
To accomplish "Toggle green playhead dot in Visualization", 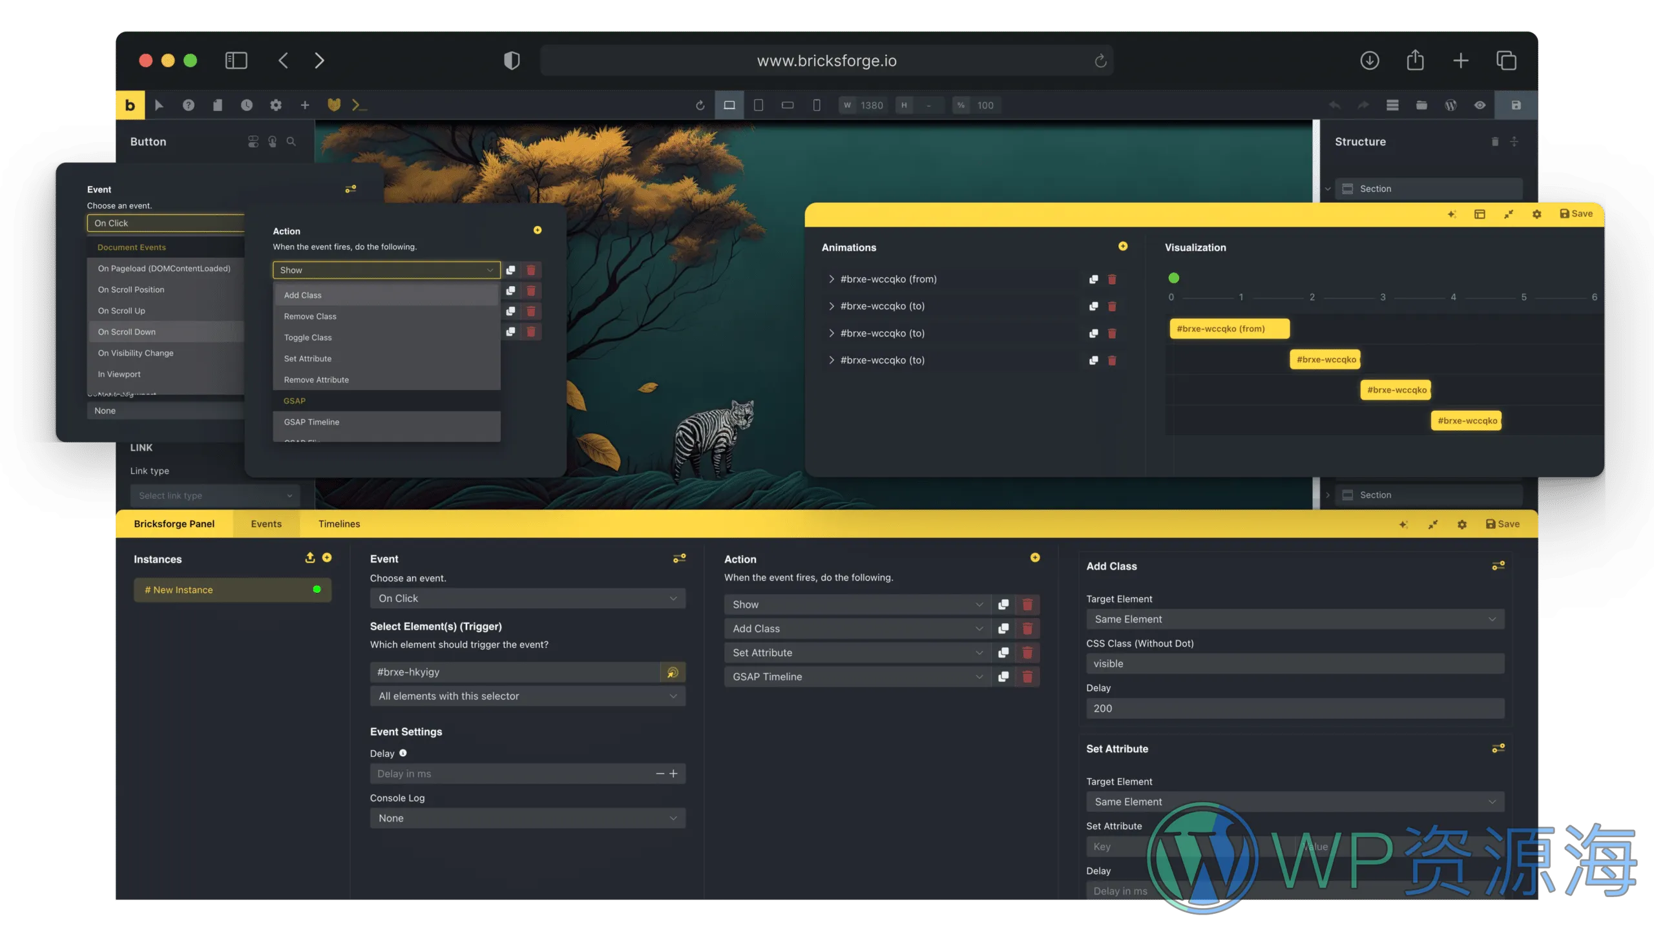I will tap(1174, 278).
